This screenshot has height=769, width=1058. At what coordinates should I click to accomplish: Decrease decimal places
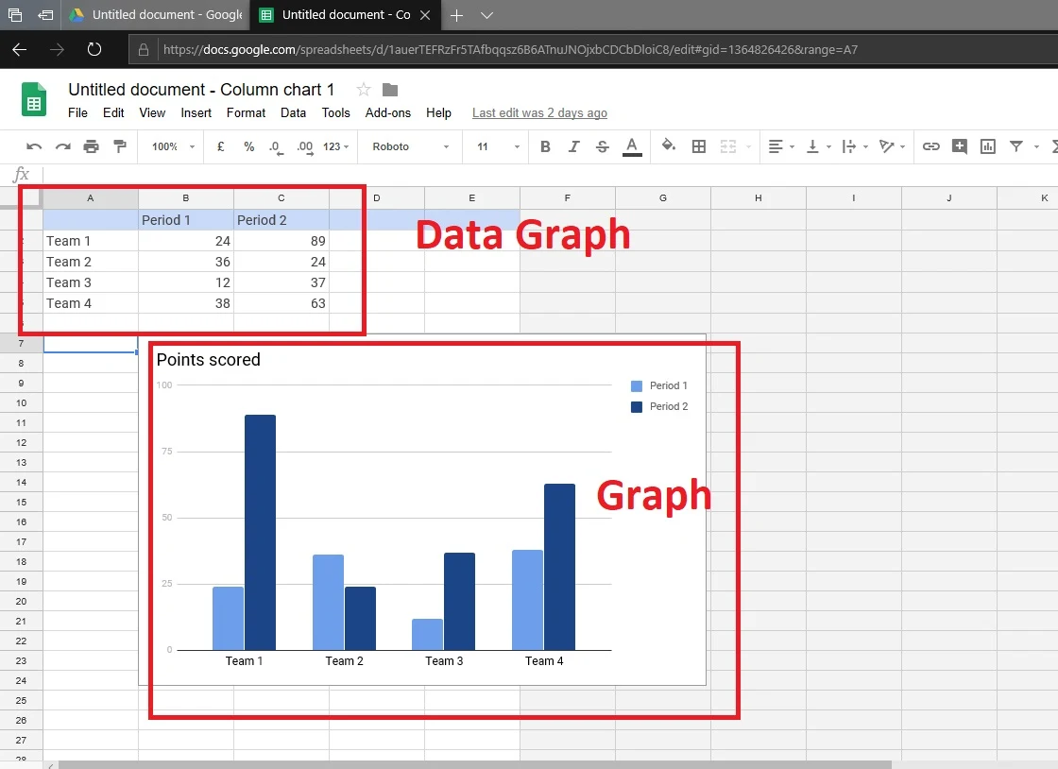click(274, 146)
